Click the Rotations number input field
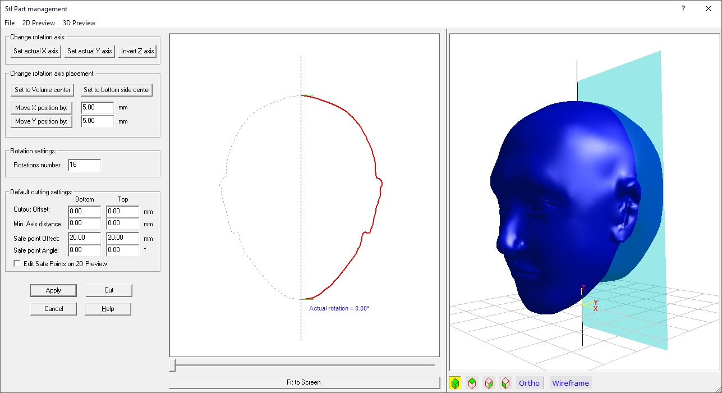This screenshot has width=722, height=393. (x=84, y=164)
